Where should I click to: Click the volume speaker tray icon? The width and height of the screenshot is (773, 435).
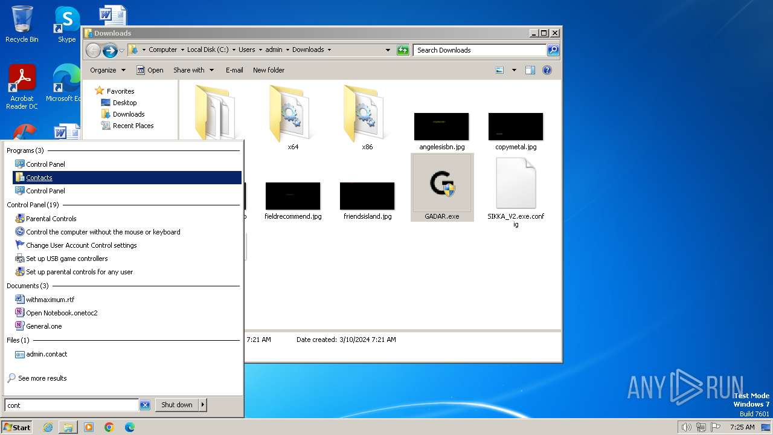click(x=686, y=427)
